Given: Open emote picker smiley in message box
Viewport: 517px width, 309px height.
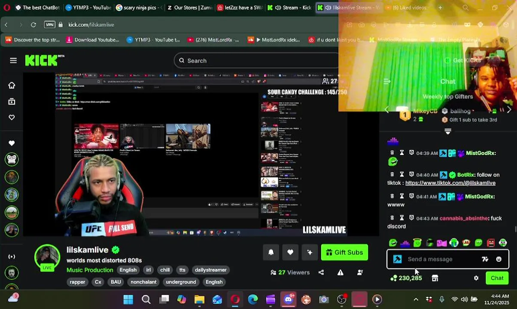Looking at the screenshot, I should coord(499,259).
